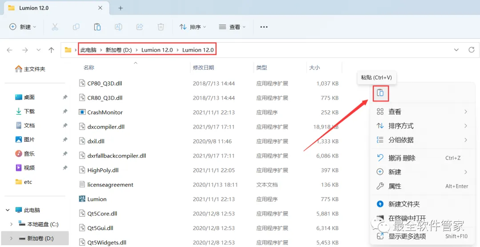This screenshot has width=480, height=247.
Task: Go up one folder level arrow
Action: coord(52,50)
